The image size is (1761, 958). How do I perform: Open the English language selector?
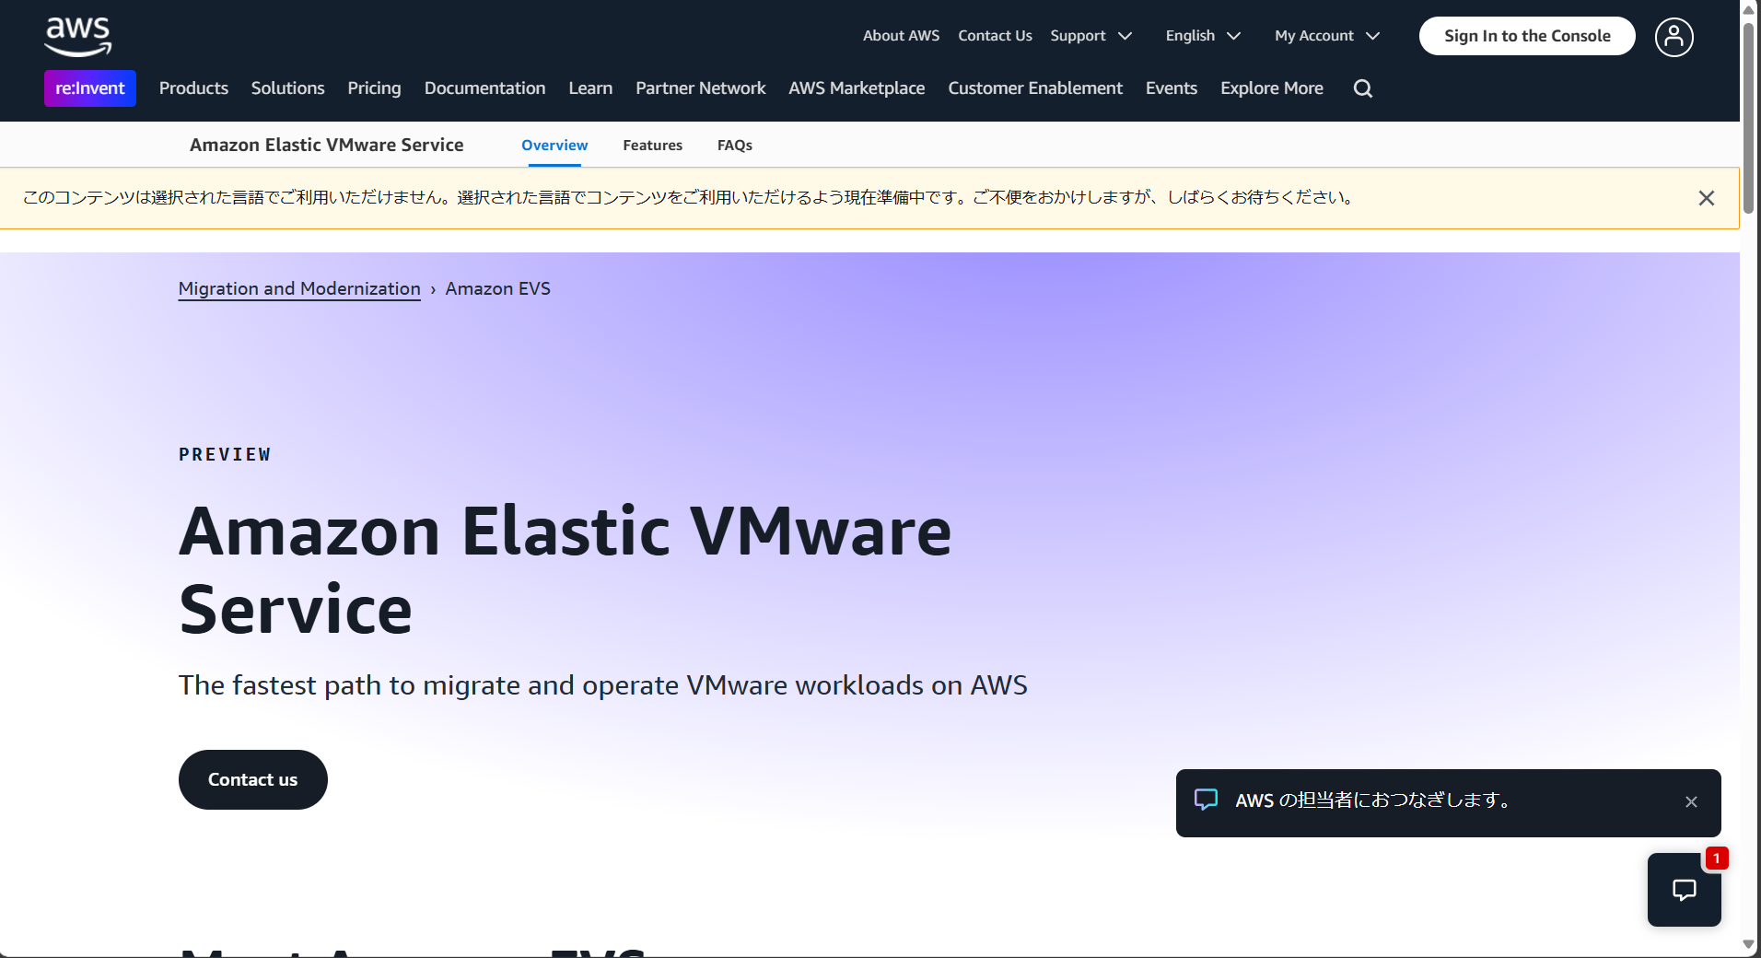pos(1202,35)
